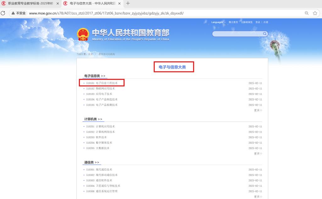Open 510102 物联网应用技术
This screenshot has width=322, height=199.
tap(100, 89)
